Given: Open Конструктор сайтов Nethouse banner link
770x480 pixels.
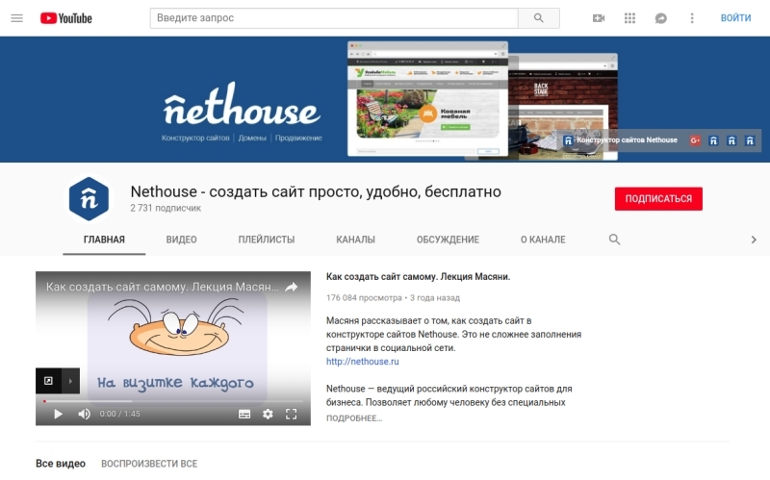Looking at the screenshot, I should pyautogui.click(x=621, y=140).
